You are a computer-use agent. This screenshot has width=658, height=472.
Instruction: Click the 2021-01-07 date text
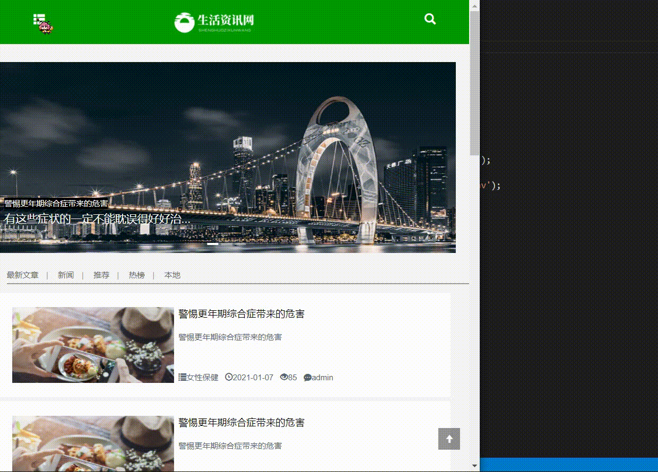click(x=253, y=378)
